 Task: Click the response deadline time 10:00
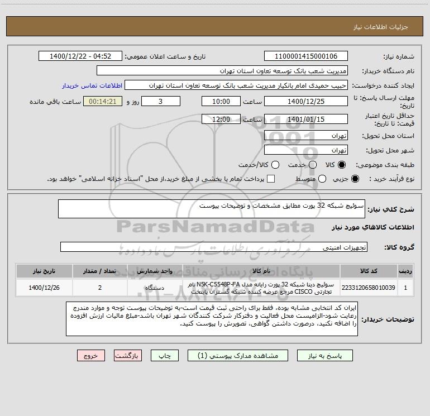[x=221, y=101]
